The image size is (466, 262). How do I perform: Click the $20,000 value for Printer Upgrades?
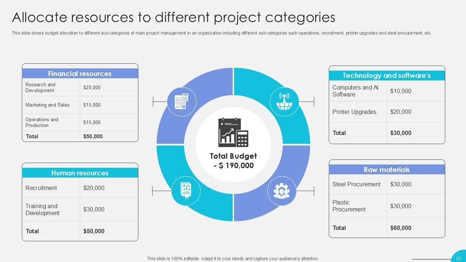point(401,112)
